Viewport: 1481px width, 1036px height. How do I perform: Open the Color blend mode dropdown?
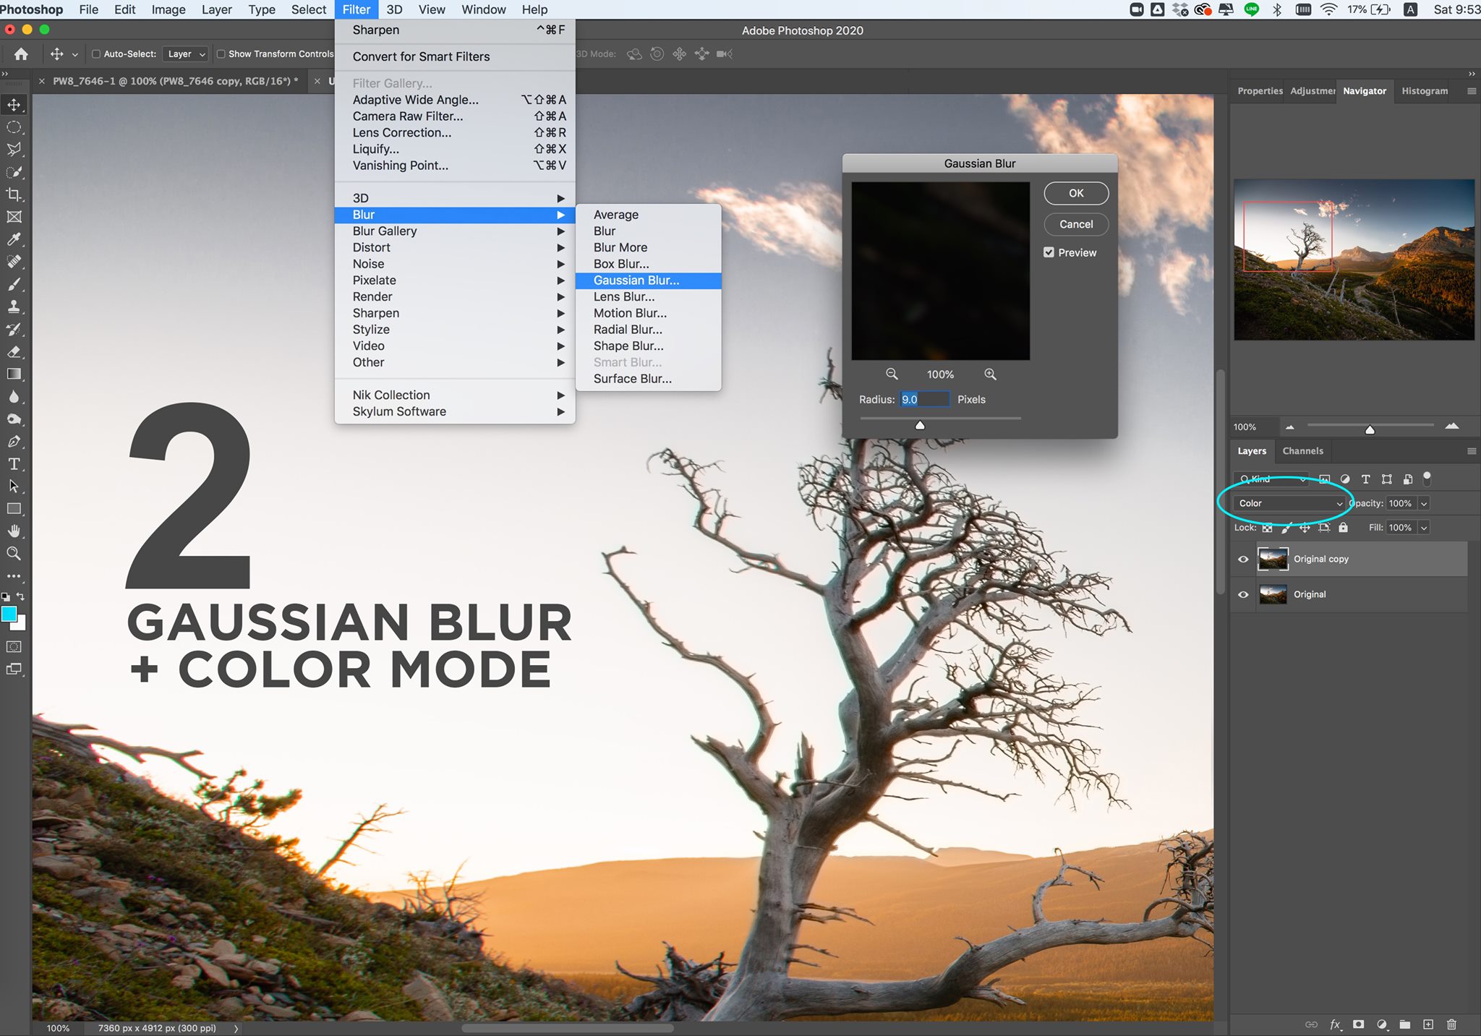coord(1289,503)
